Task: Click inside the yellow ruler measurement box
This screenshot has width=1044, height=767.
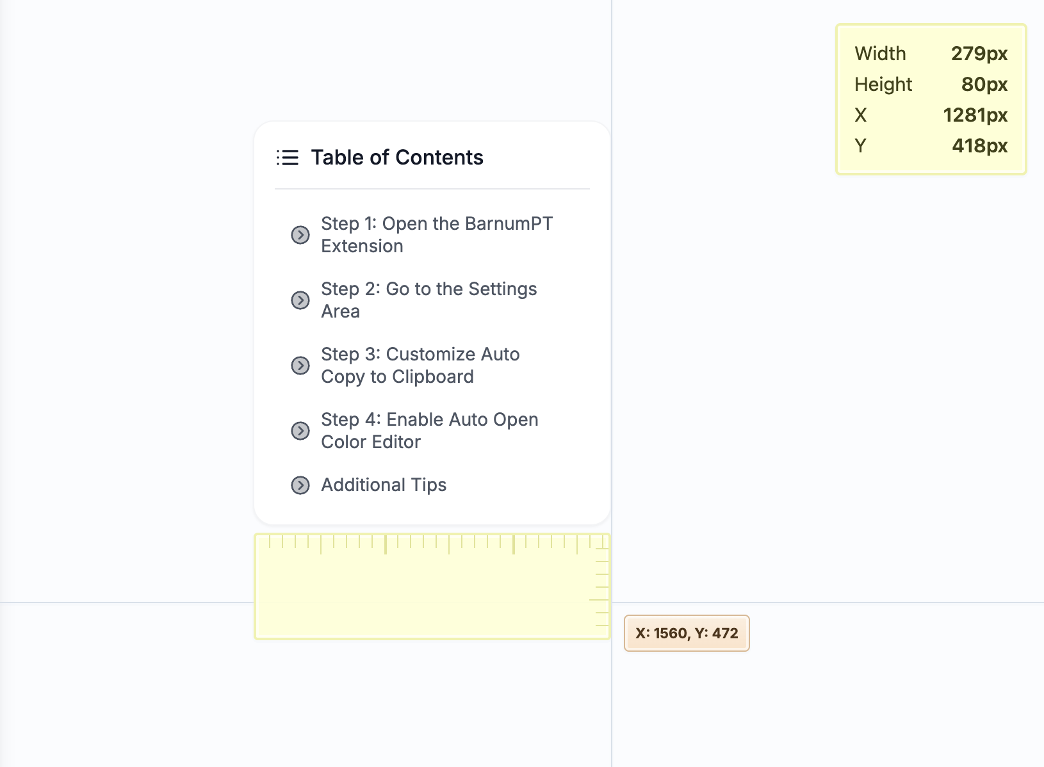Action: [x=423, y=595]
